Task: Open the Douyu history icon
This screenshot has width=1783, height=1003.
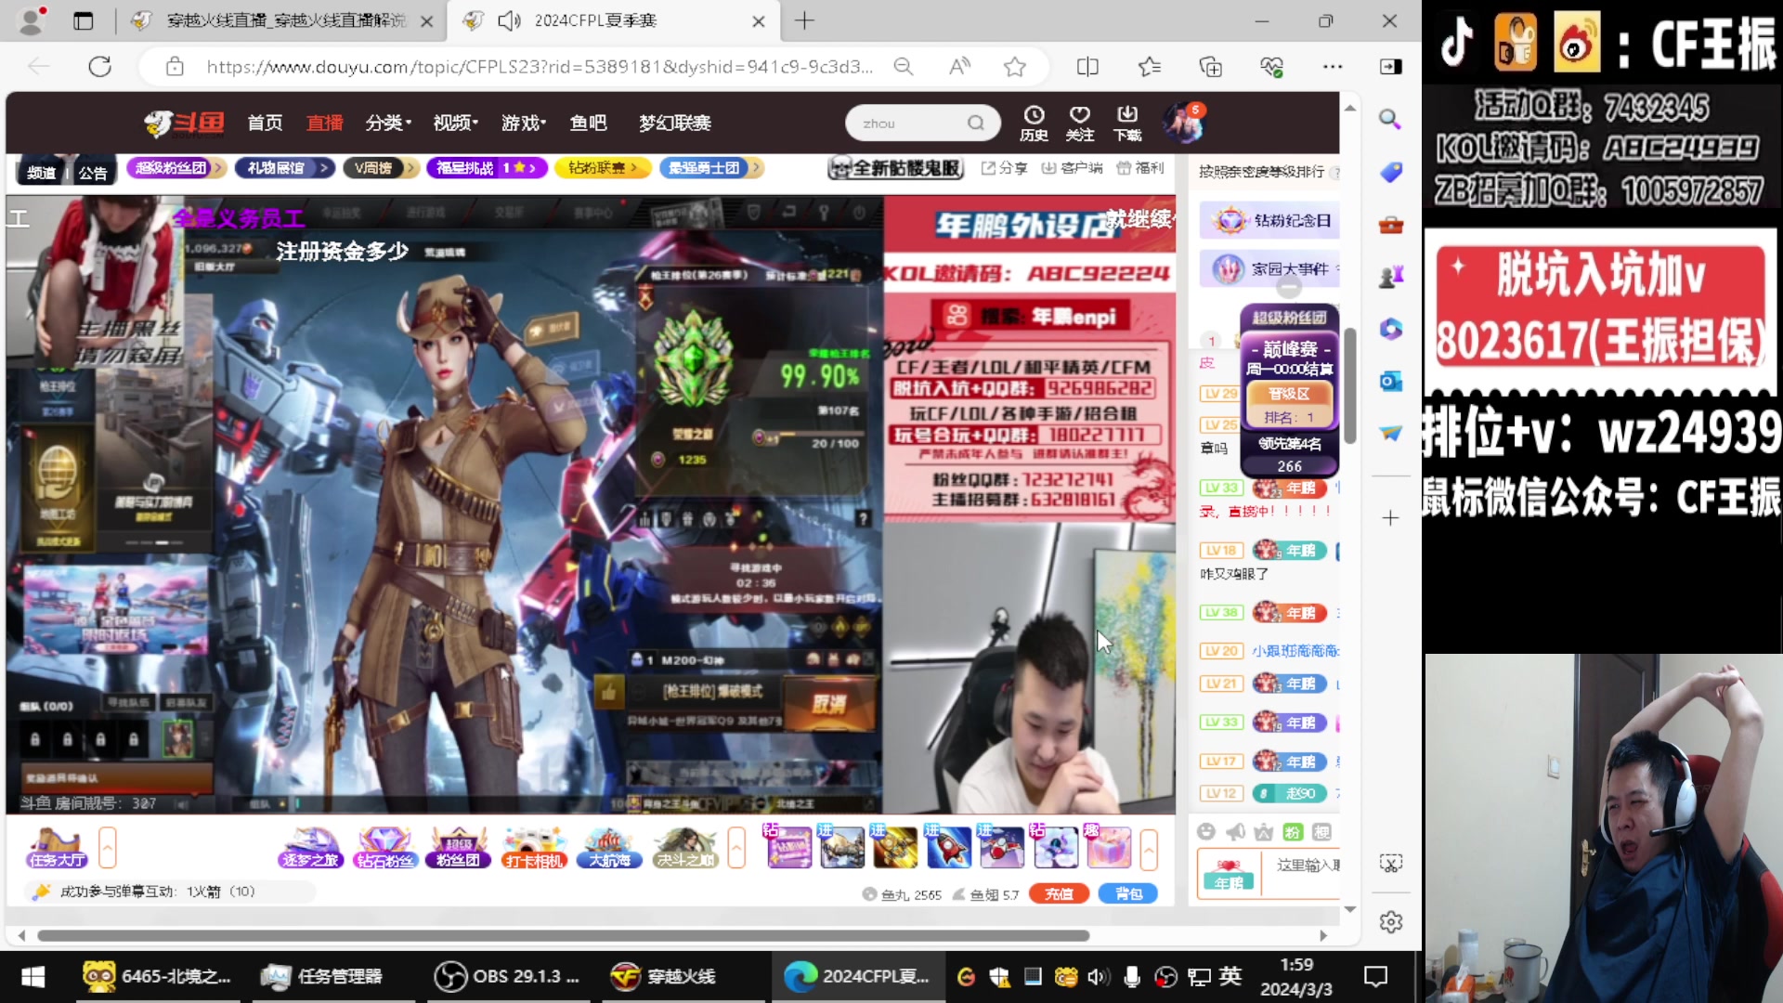Action: tap(1034, 123)
